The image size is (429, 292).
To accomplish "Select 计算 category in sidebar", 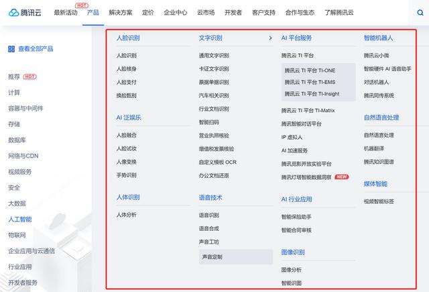I will (x=14, y=93).
